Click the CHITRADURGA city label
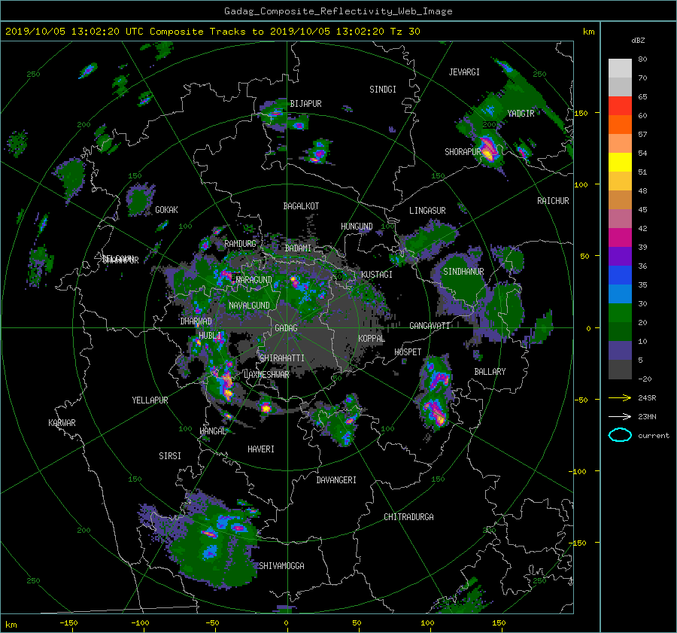The image size is (677, 633). 408,517
